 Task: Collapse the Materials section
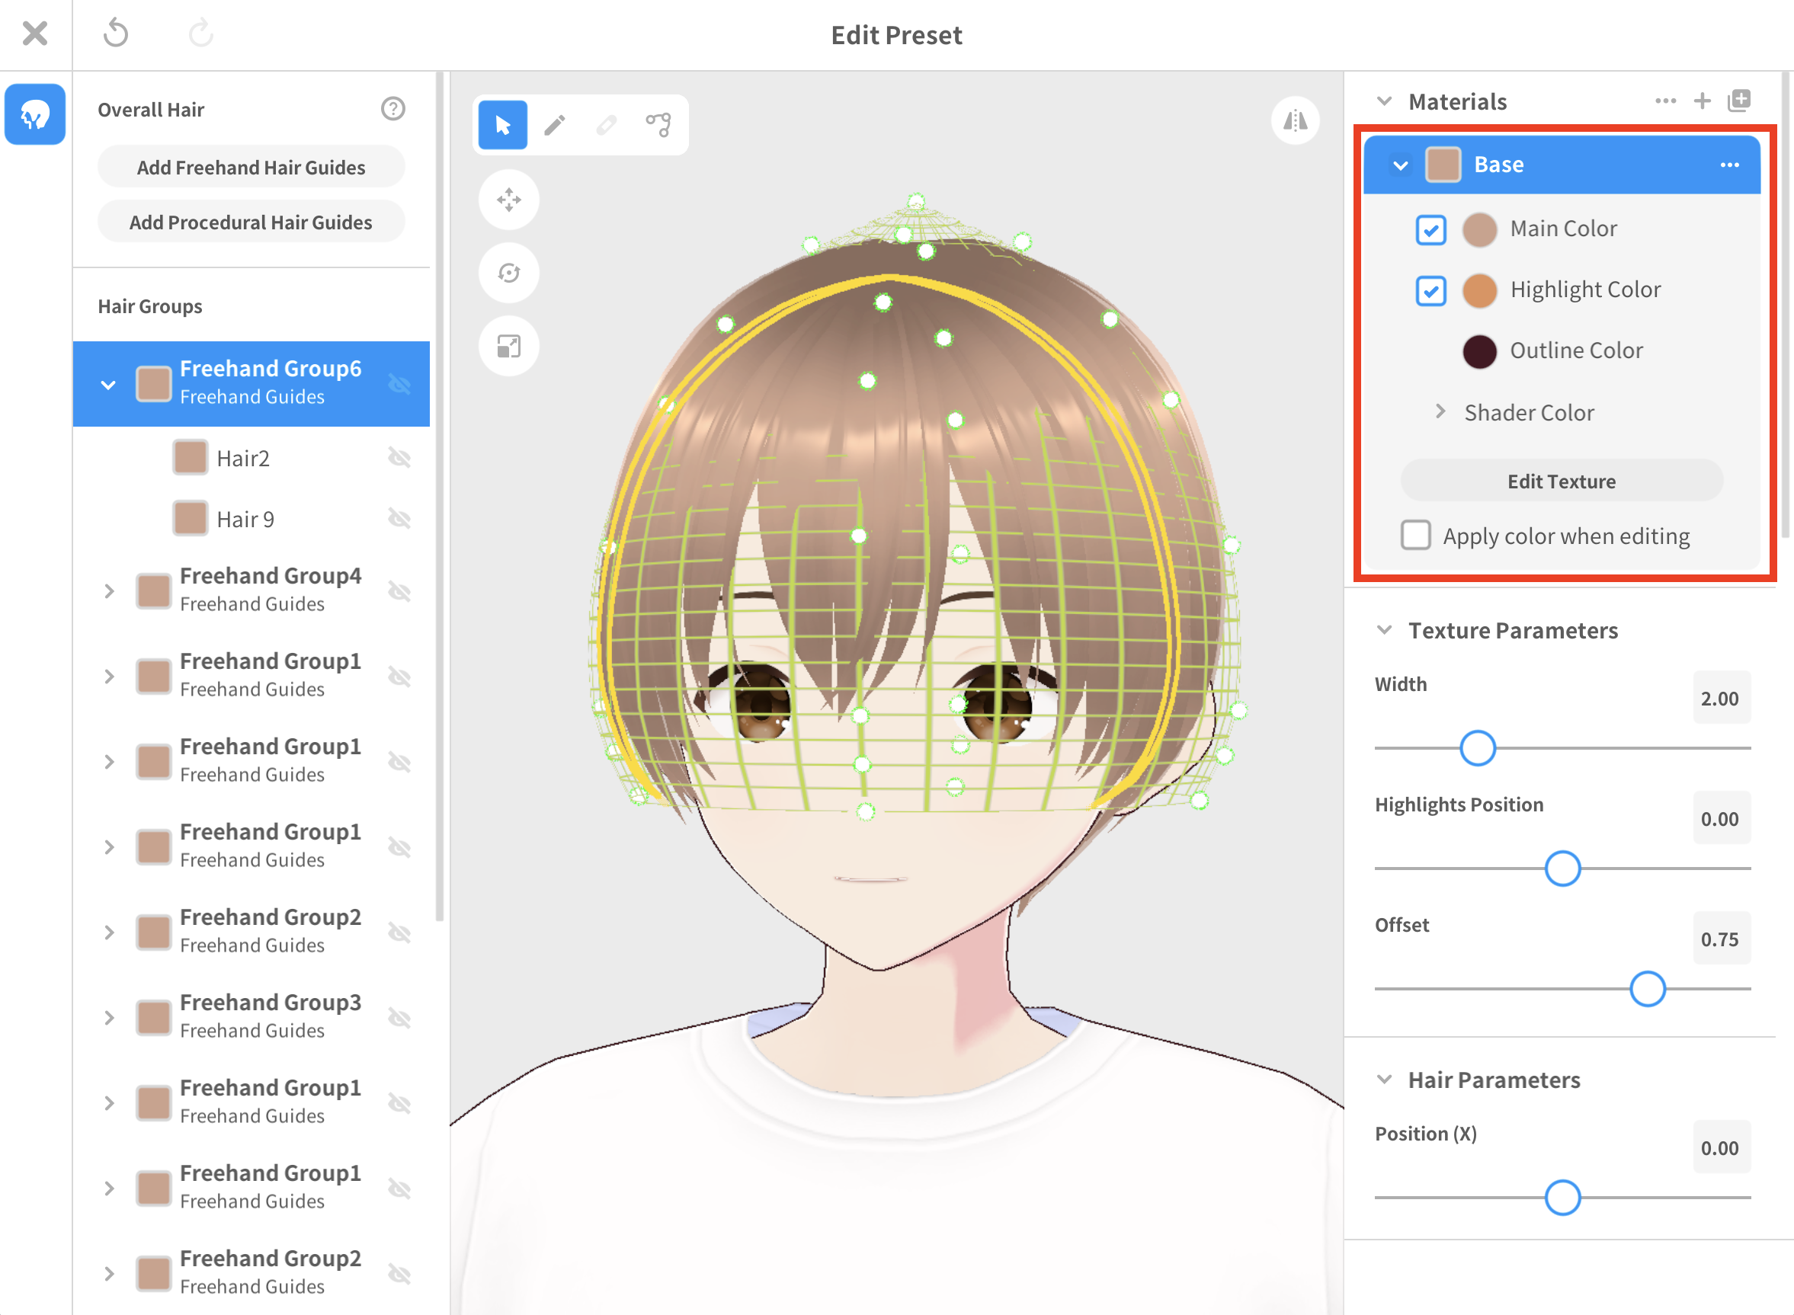[1384, 101]
